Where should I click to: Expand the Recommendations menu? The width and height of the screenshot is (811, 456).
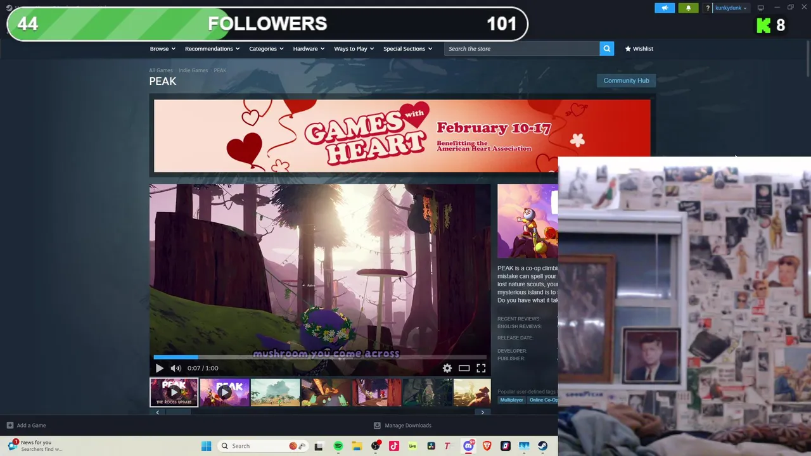[x=212, y=49]
